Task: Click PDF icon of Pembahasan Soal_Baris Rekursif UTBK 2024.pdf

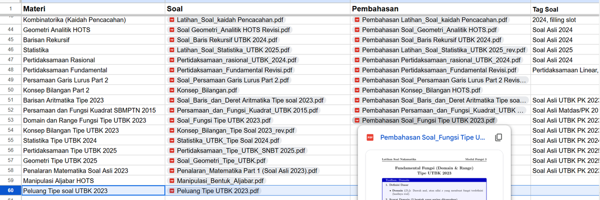Action: tap(357, 40)
